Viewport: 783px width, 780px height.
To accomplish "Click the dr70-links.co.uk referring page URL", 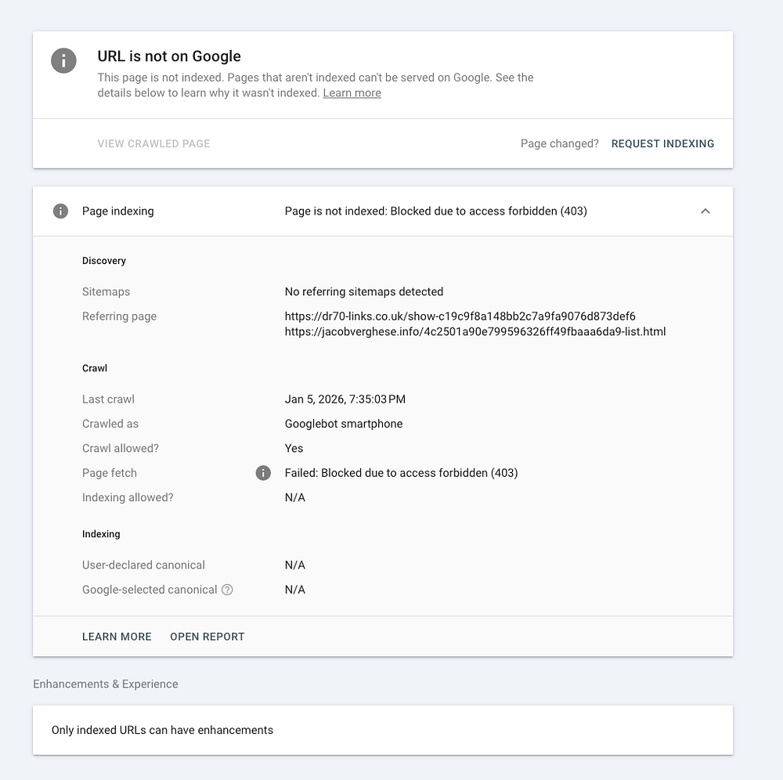I will pos(460,316).
